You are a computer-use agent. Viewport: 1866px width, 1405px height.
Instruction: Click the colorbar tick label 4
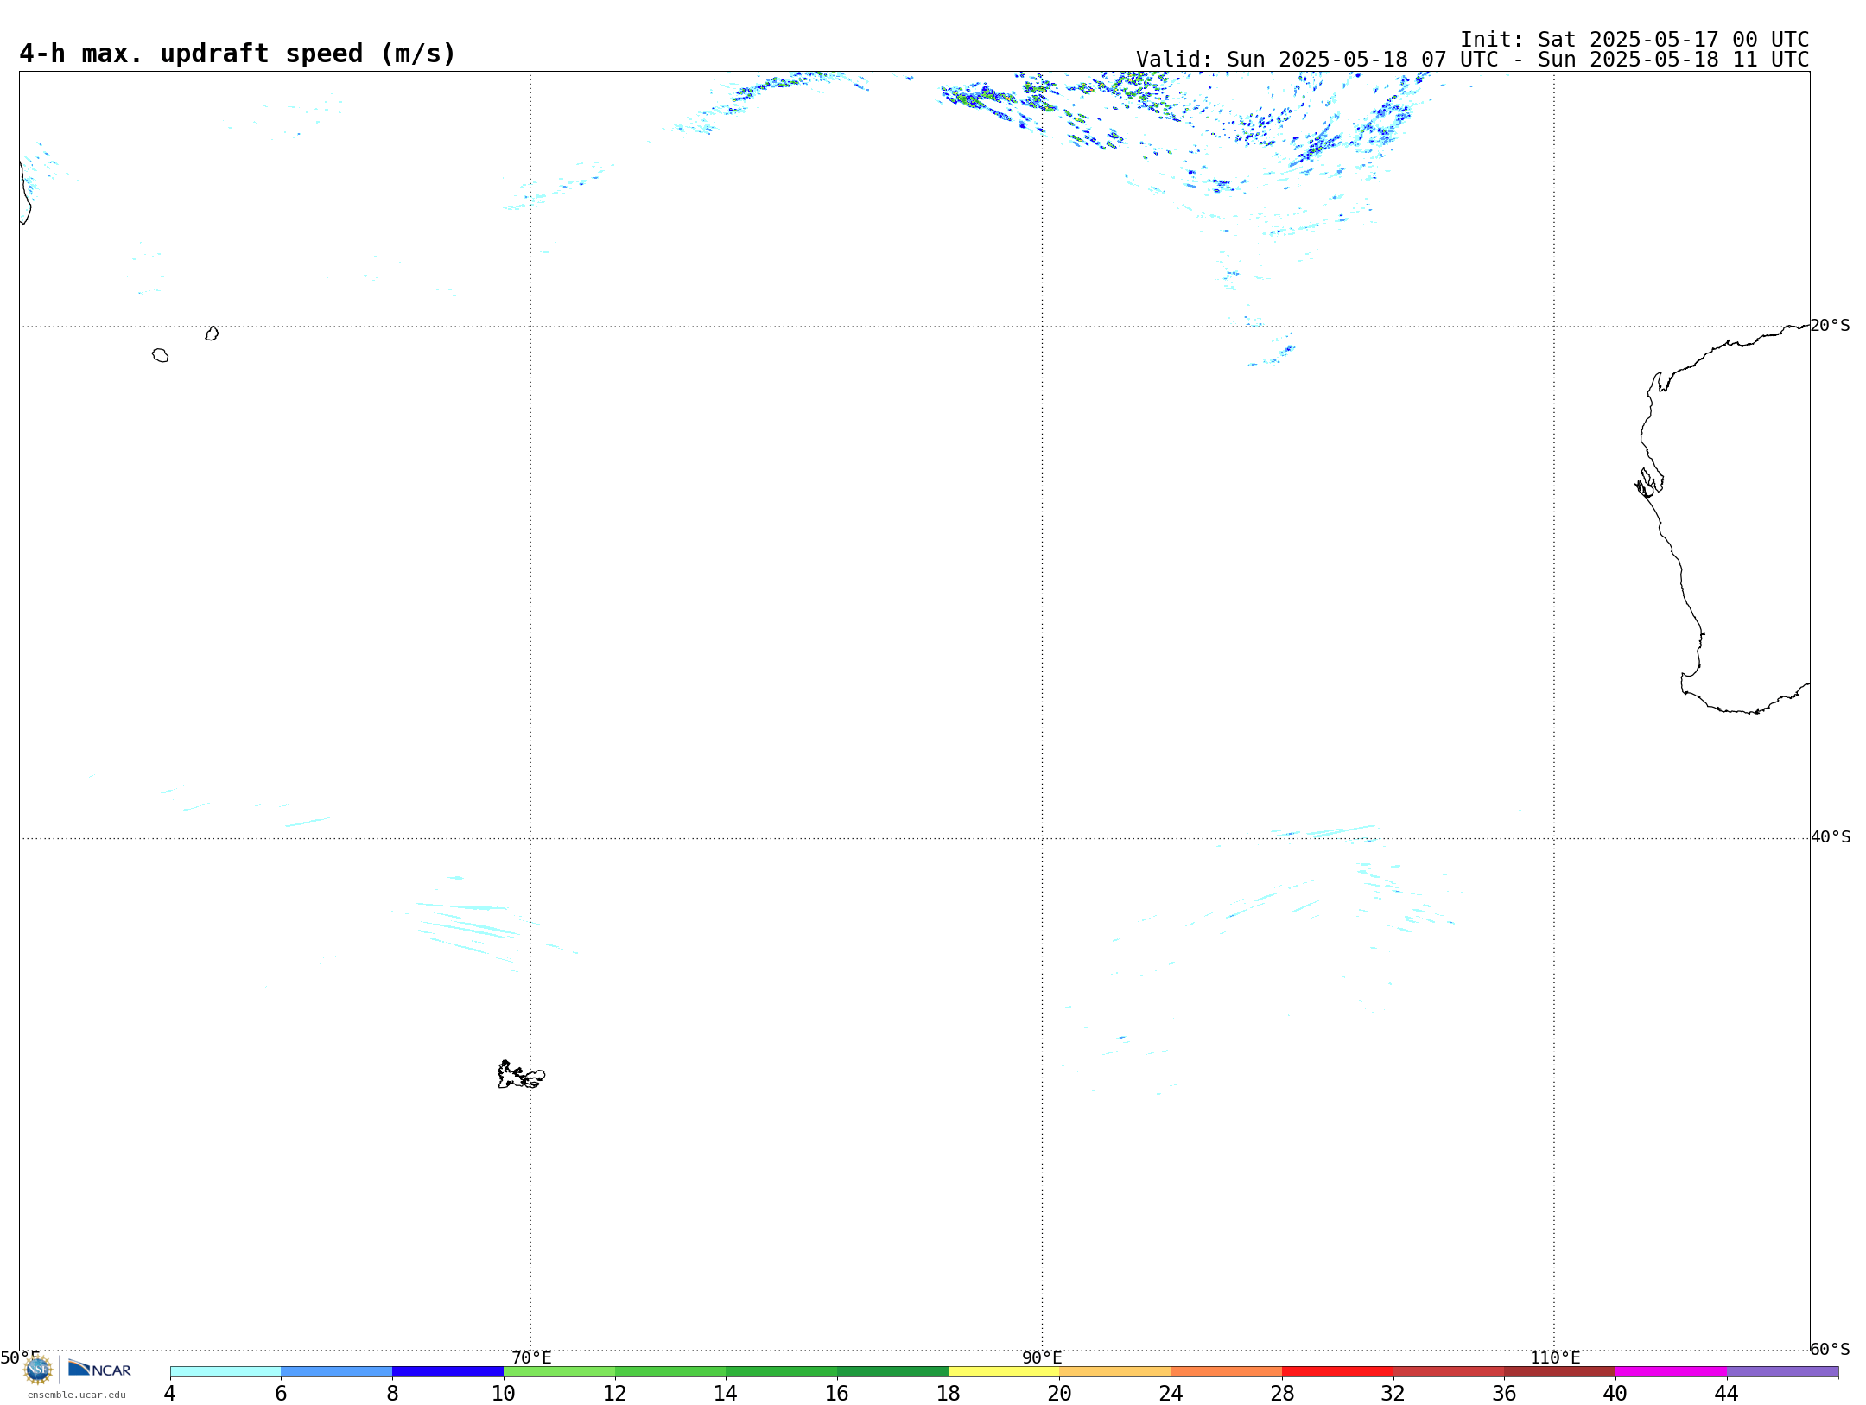click(x=170, y=1393)
